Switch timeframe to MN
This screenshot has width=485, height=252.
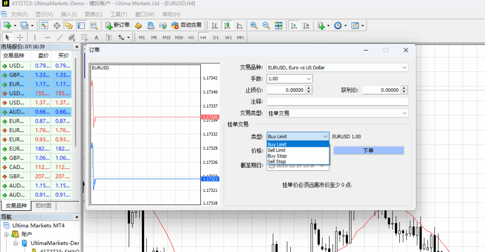(240, 37)
